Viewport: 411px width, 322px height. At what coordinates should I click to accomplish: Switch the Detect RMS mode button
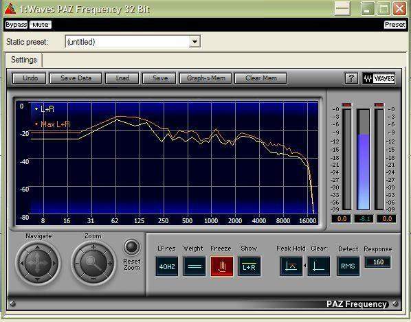click(348, 266)
